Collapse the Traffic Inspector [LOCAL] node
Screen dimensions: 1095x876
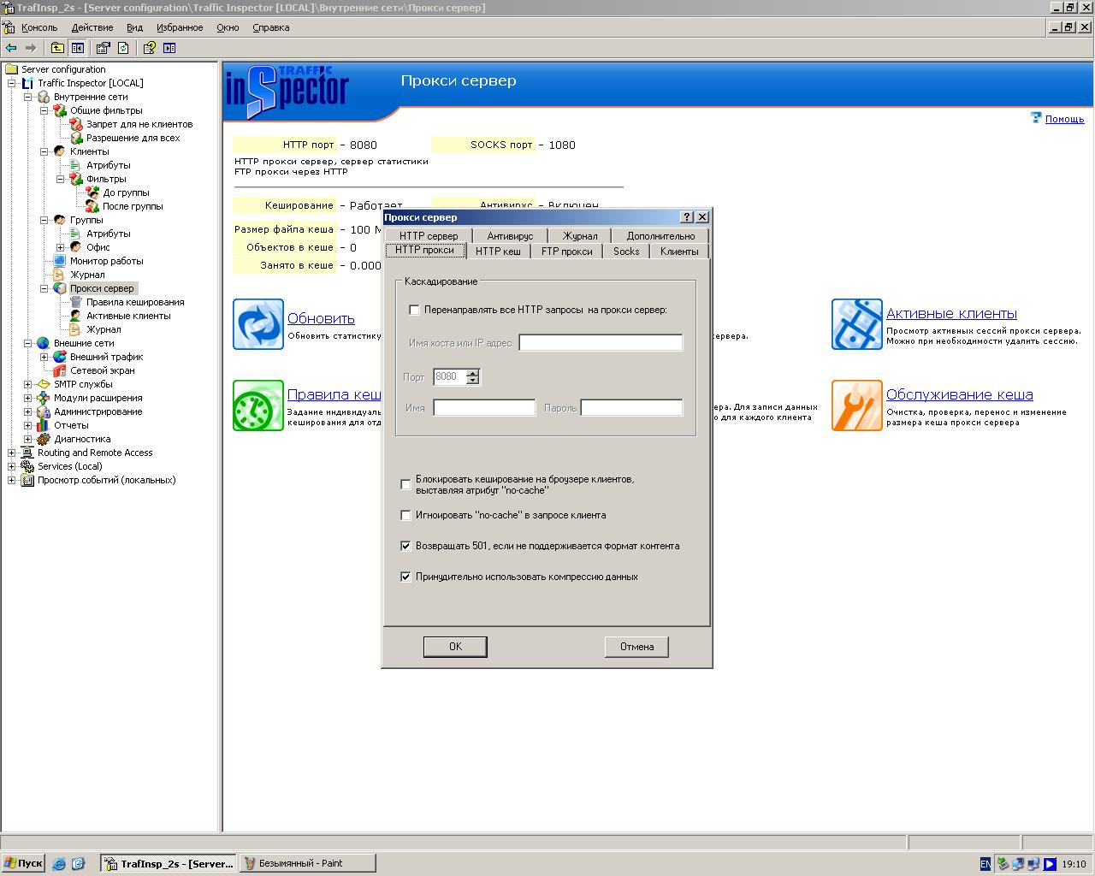point(12,83)
